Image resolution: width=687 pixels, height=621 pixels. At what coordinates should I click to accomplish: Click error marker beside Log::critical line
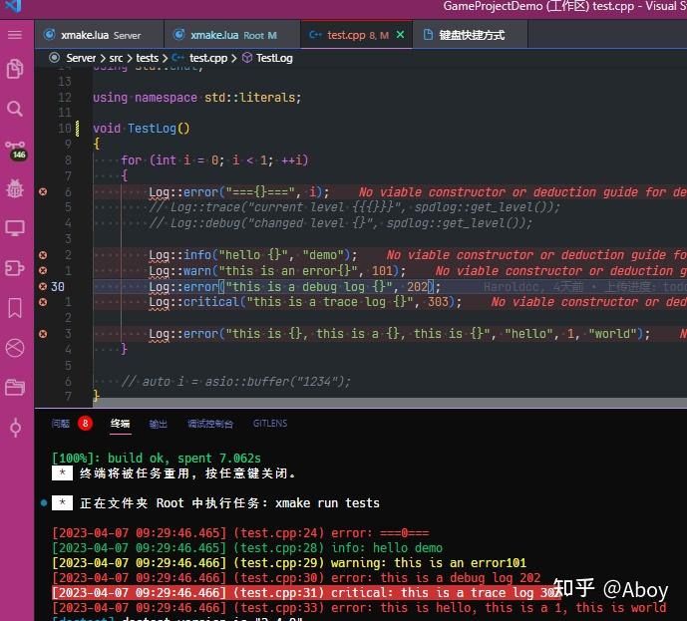point(43,302)
